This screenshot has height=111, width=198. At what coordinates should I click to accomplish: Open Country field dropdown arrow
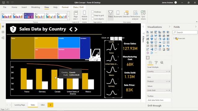pos(167,72)
